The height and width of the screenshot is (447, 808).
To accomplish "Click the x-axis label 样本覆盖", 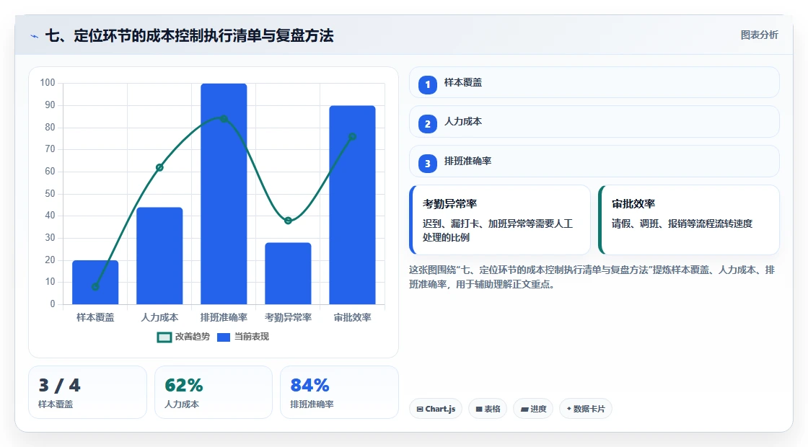I will click(95, 318).
